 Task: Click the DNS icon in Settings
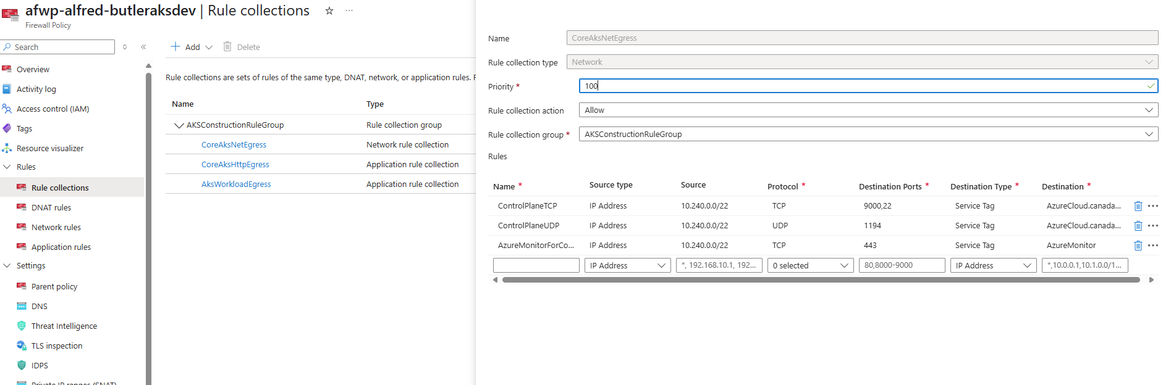[x=22, y=306]
